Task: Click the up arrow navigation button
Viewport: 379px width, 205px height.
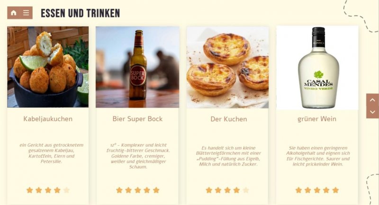Action: [372, 100]
